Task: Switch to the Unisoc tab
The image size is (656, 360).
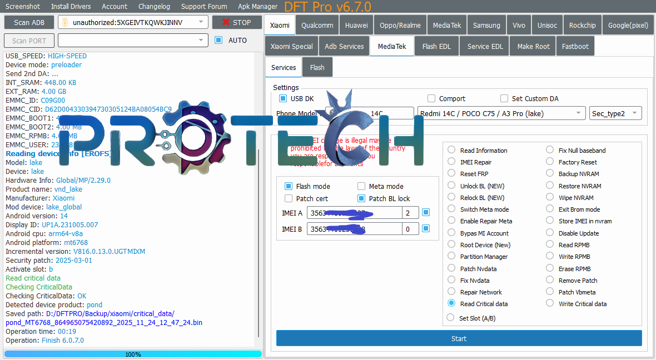Action: [x=547, y=25]
